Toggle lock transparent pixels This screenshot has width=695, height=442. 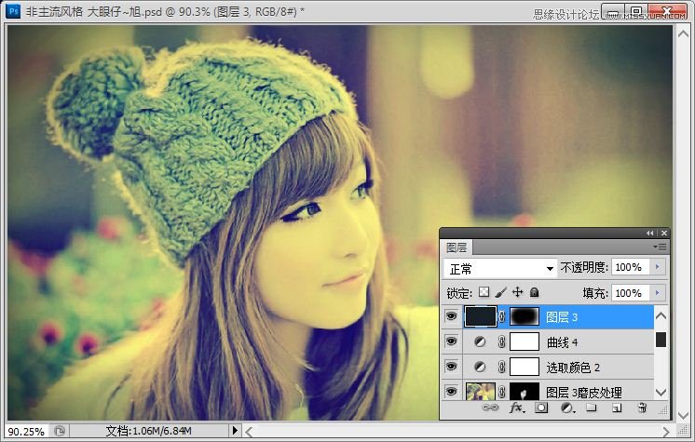484,292
